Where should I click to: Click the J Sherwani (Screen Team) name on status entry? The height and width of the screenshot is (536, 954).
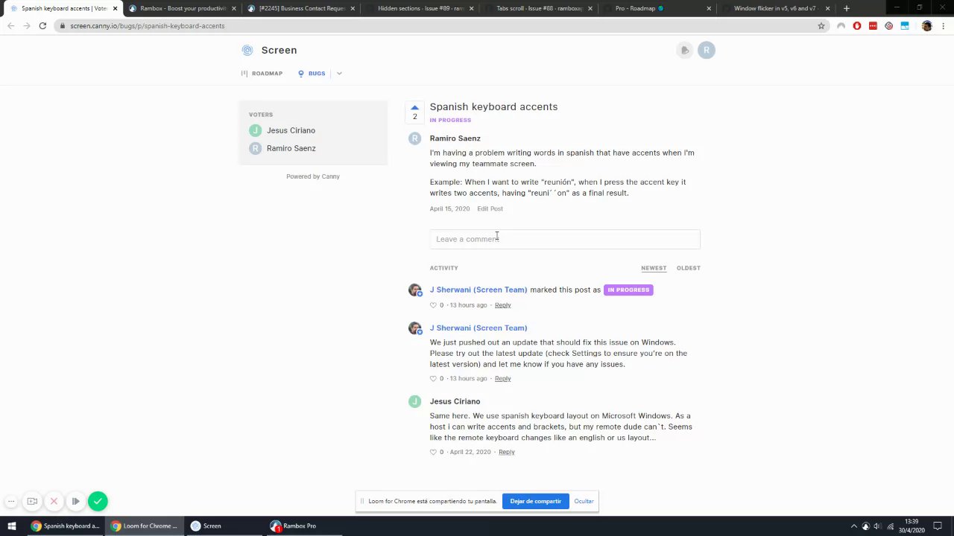coord(478,290)
